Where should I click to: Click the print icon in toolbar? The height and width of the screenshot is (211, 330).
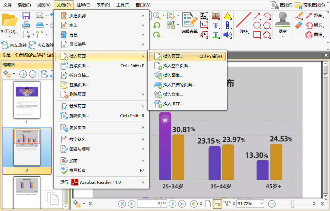pos(26,25)
